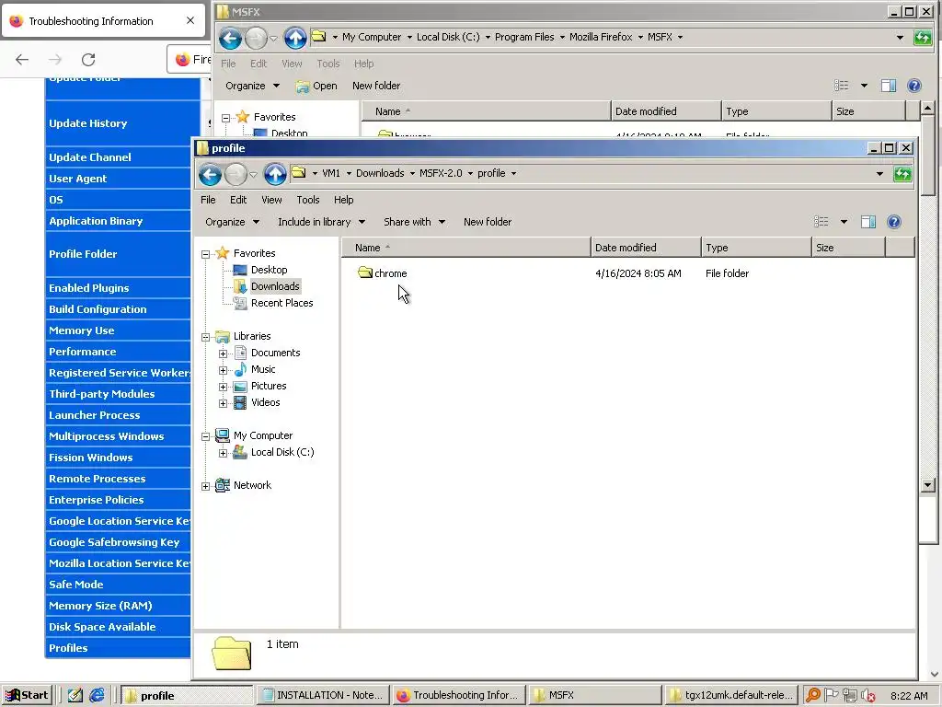
Task: Click the volume tray icon
Action: [x=867, y=695]
